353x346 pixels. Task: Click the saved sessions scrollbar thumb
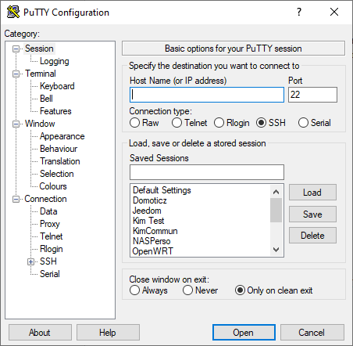[x=276, y=211]
